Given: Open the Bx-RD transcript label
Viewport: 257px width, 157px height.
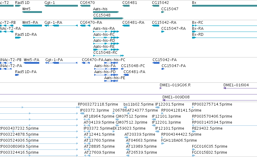Looking at the screenshot, I should click(198, 34).
